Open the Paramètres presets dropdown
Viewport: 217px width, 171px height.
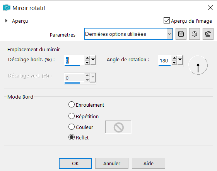tap(169, 34)
